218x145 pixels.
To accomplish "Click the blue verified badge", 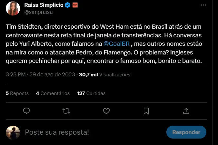I will tap(67, 5).
